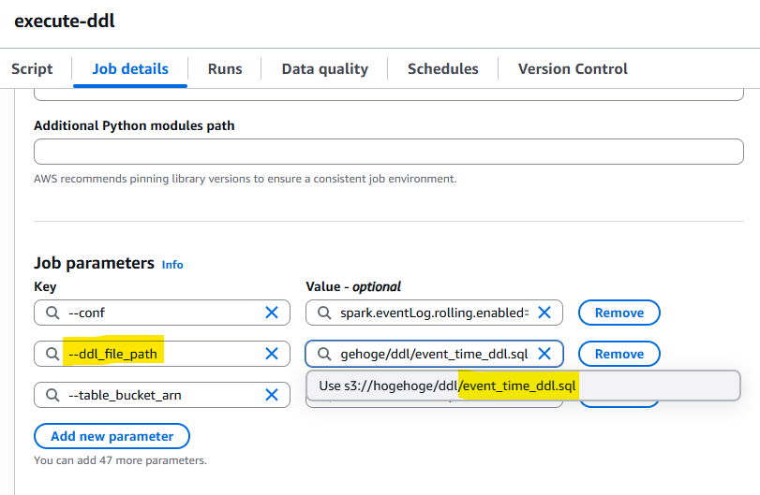Open the Version Control tab
The height and width of the screenshot is (495, 760).
point(573,68)
